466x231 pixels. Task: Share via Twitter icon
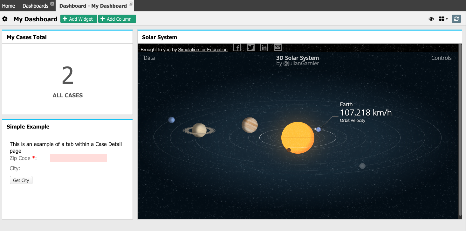(251, 47)
